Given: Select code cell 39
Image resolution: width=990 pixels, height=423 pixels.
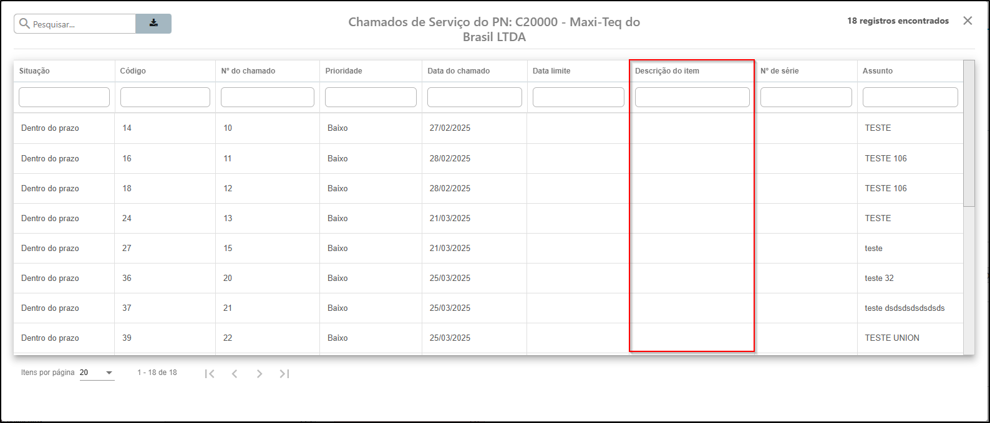Looking at the screenshot, I should (x=127, y=338).
